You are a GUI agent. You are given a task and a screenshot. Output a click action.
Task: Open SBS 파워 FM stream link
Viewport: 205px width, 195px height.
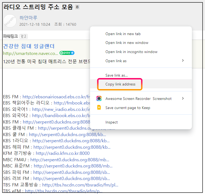[72, 172]
